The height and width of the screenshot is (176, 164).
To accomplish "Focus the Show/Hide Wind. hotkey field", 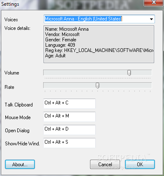I will pyautogui.click(x=69, y=143).
